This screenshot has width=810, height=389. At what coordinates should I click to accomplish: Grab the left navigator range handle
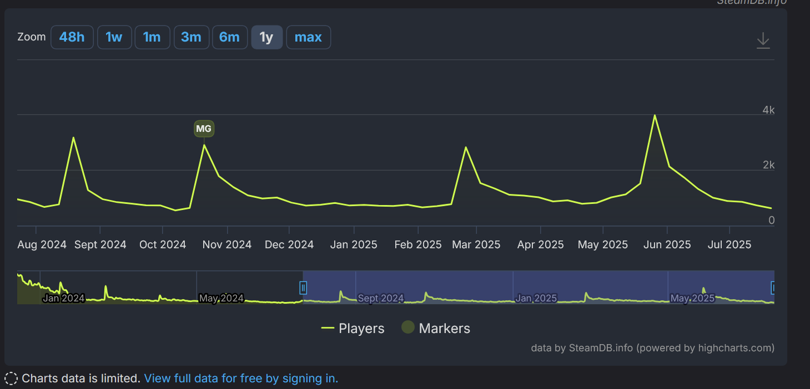pyautogui.click(x=303, y=288)
